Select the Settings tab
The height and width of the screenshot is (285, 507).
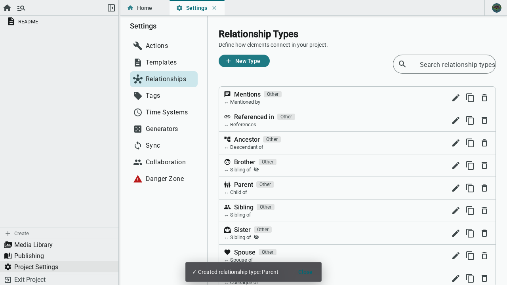(196, 8)
